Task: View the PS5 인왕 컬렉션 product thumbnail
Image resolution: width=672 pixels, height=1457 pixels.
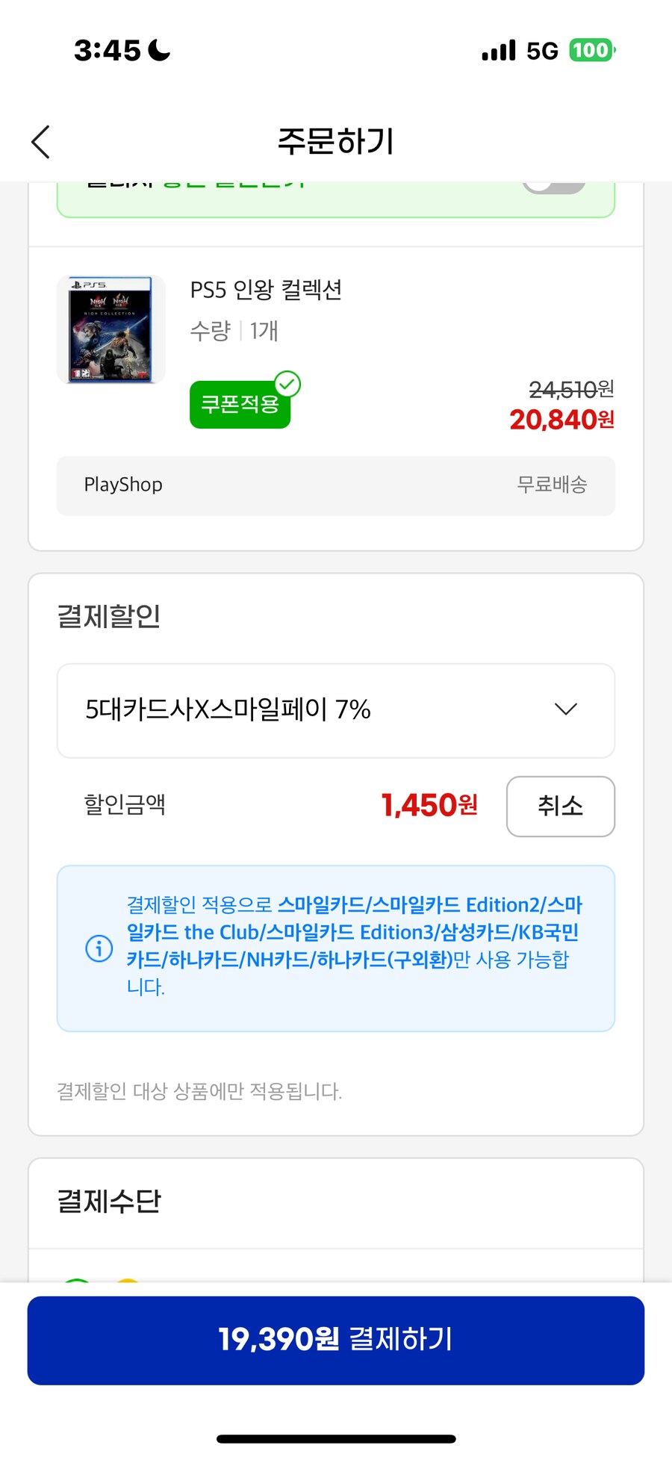Action: tap(111, 329)
